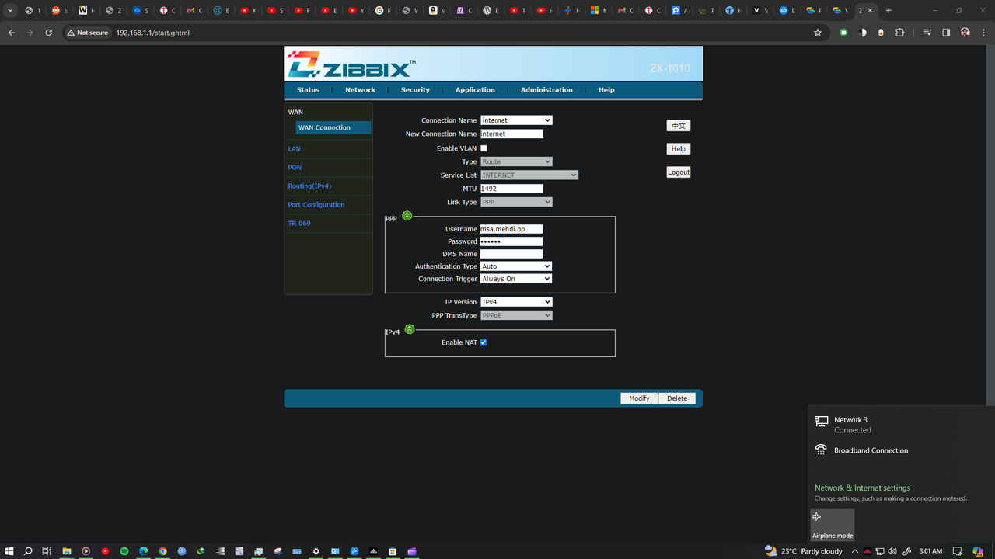Open the Security menu tab
The height and width of the screenshot is (559, 995).
[x=415, y=90]
